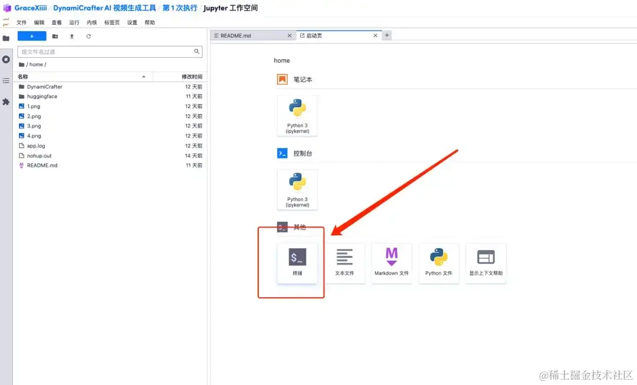Viewport: 637px width, 385px height.
Task: Select file nohup.out
Action: pos(110,156)
